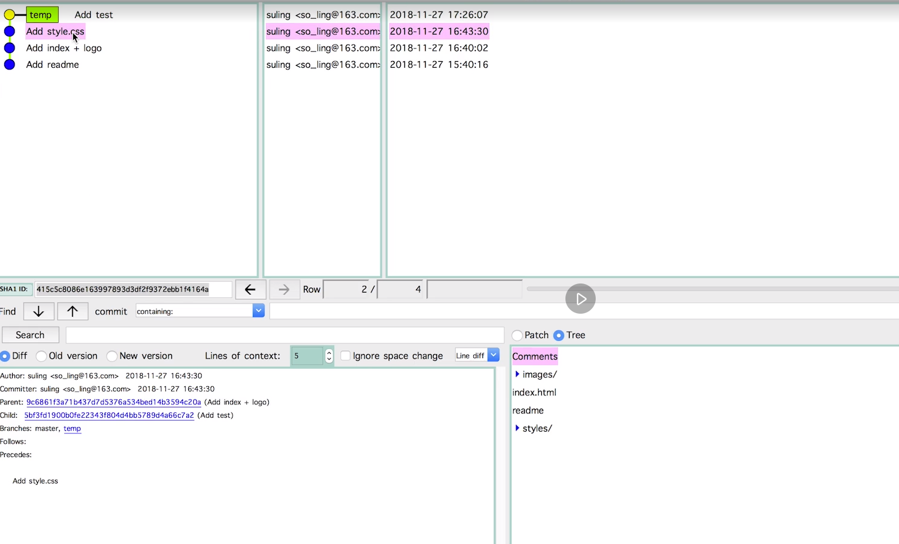This screenshot has width=899, height=544.
Task: Select Comments in the file tree
Action: click(535, 356)
